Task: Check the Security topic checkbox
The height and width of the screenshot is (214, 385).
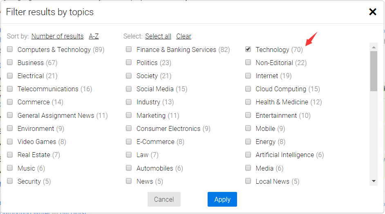Action: (10, 181)
